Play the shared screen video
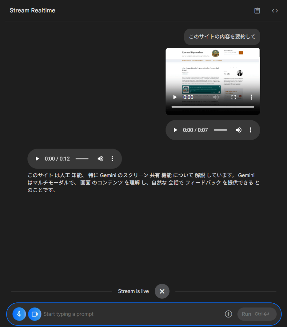The width and height of the screenshot is (287, 327). 175,97
